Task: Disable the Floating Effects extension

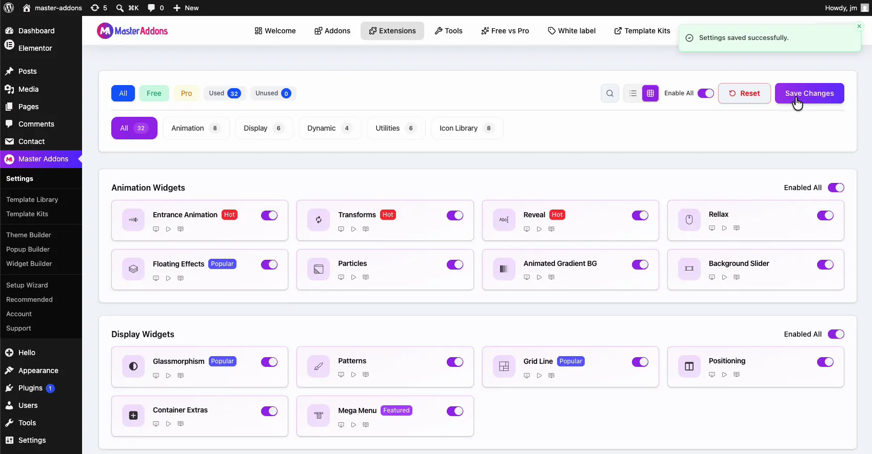Action: coord(269,264)
